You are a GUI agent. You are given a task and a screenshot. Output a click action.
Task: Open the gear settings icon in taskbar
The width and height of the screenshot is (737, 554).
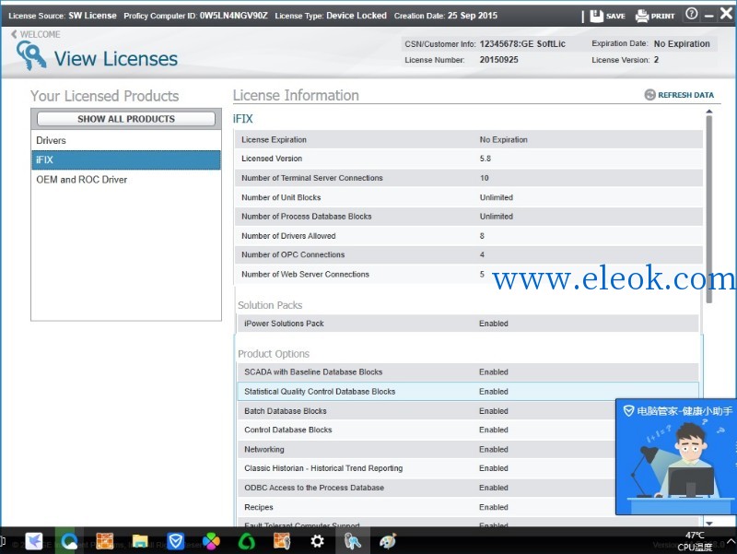[x=317, y=541]
